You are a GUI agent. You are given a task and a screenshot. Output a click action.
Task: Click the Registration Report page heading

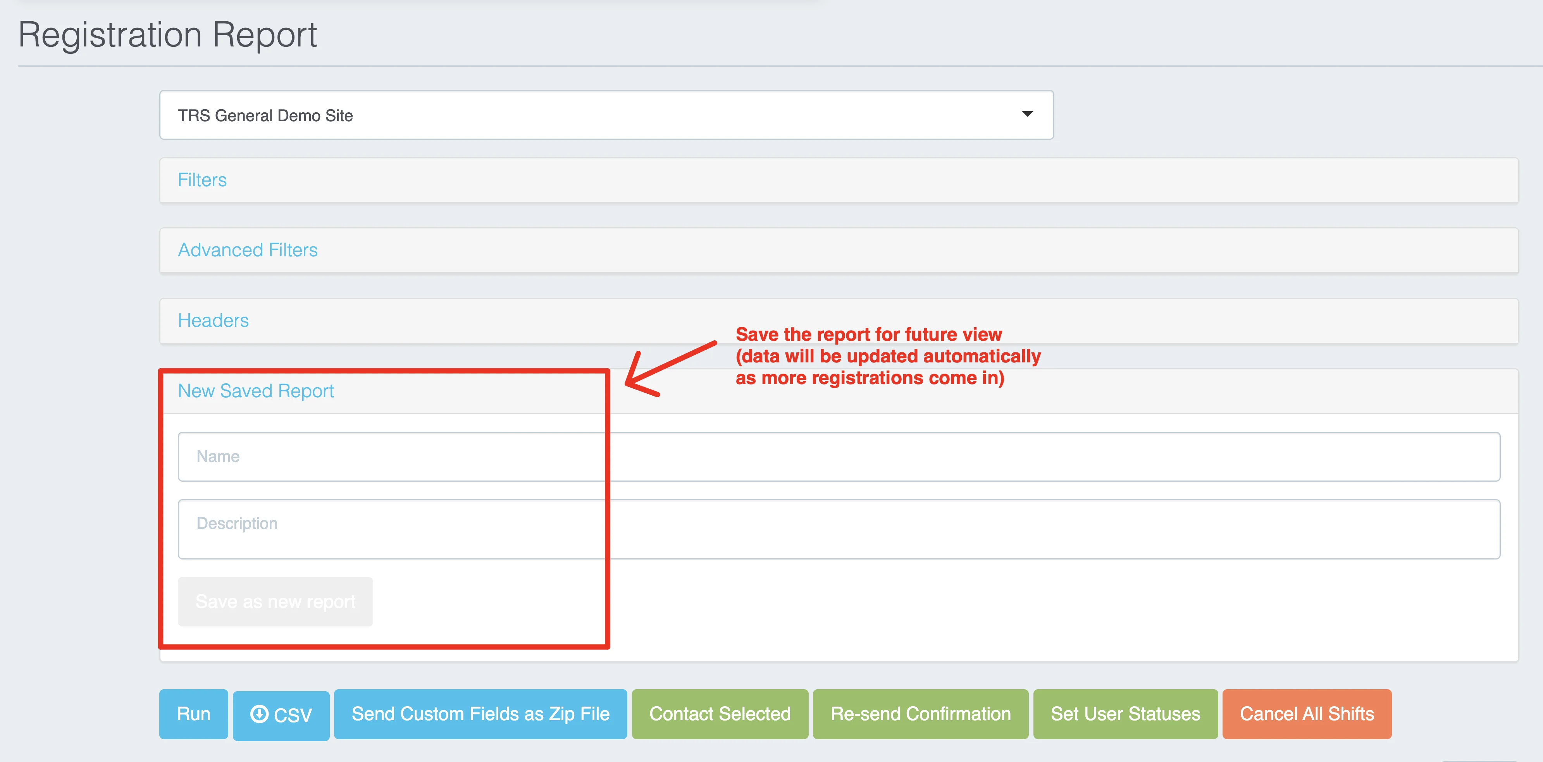(x=168, y=35)
